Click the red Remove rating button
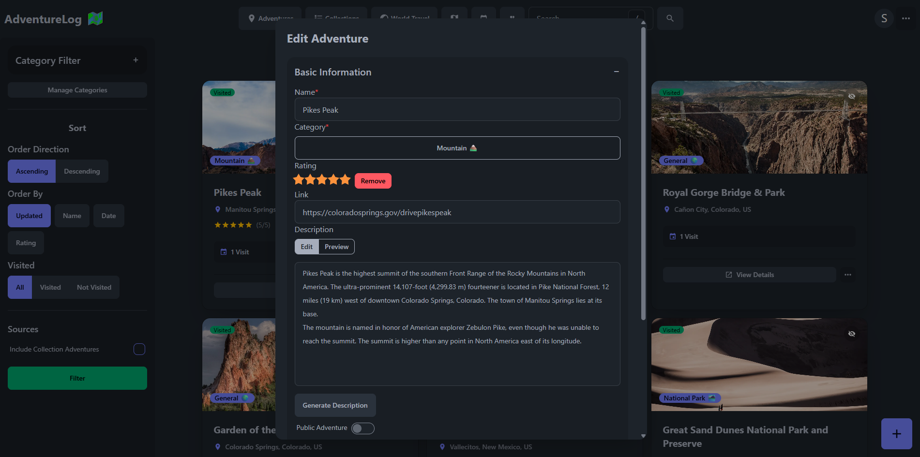 (x=373, y=181)
